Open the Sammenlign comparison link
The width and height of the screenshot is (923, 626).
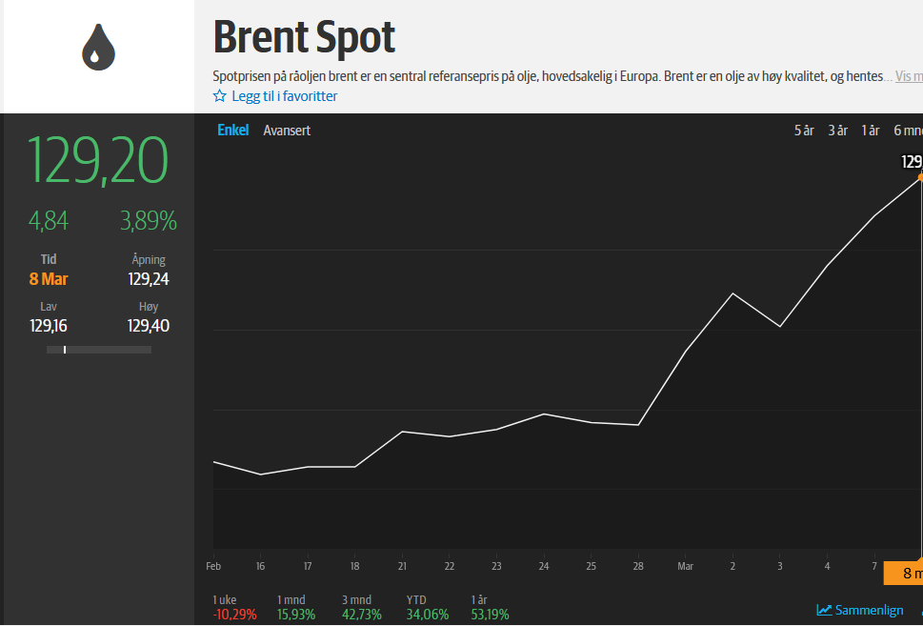tap(869, 610)
